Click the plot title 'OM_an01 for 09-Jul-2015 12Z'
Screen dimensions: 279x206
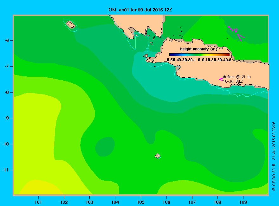140,10
